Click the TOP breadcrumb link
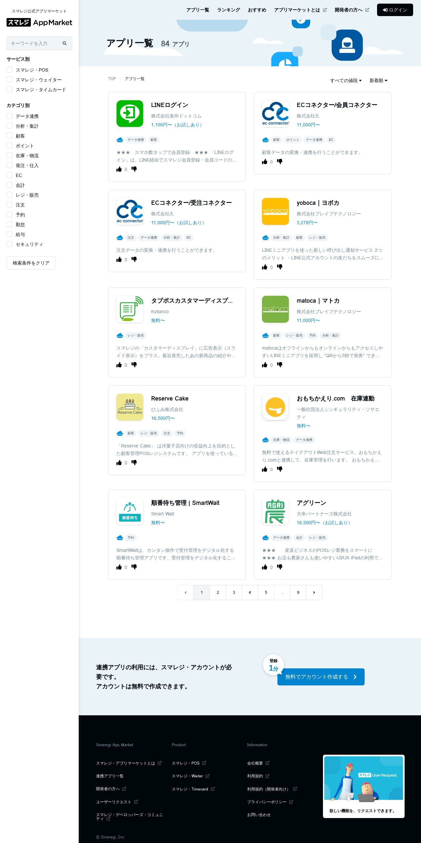This screenshot has width=421, height=843. pos(112,79)
